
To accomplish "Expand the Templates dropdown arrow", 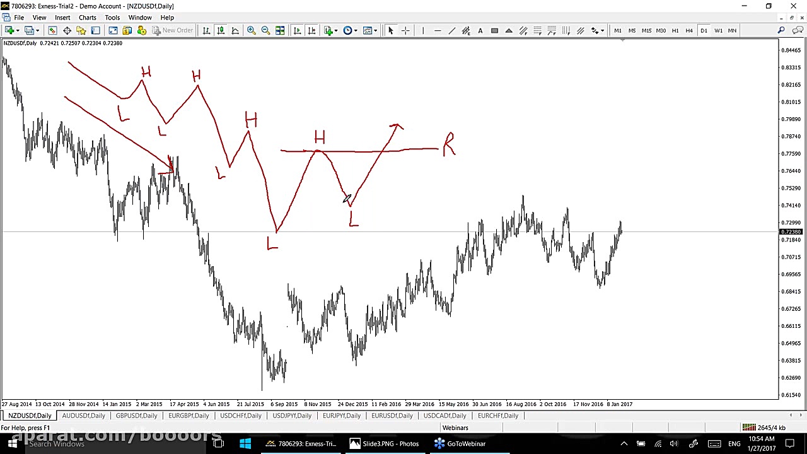I will click(376, 30).
